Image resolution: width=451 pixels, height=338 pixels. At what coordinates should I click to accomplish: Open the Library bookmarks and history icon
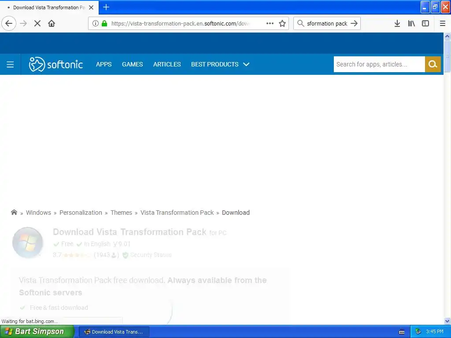(x=411, y=23)
